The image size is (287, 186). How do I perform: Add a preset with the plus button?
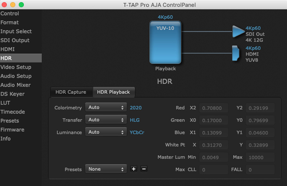coord(133,169)
